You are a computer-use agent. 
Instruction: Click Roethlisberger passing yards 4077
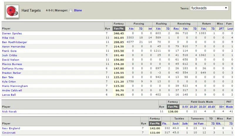point(130,42)
